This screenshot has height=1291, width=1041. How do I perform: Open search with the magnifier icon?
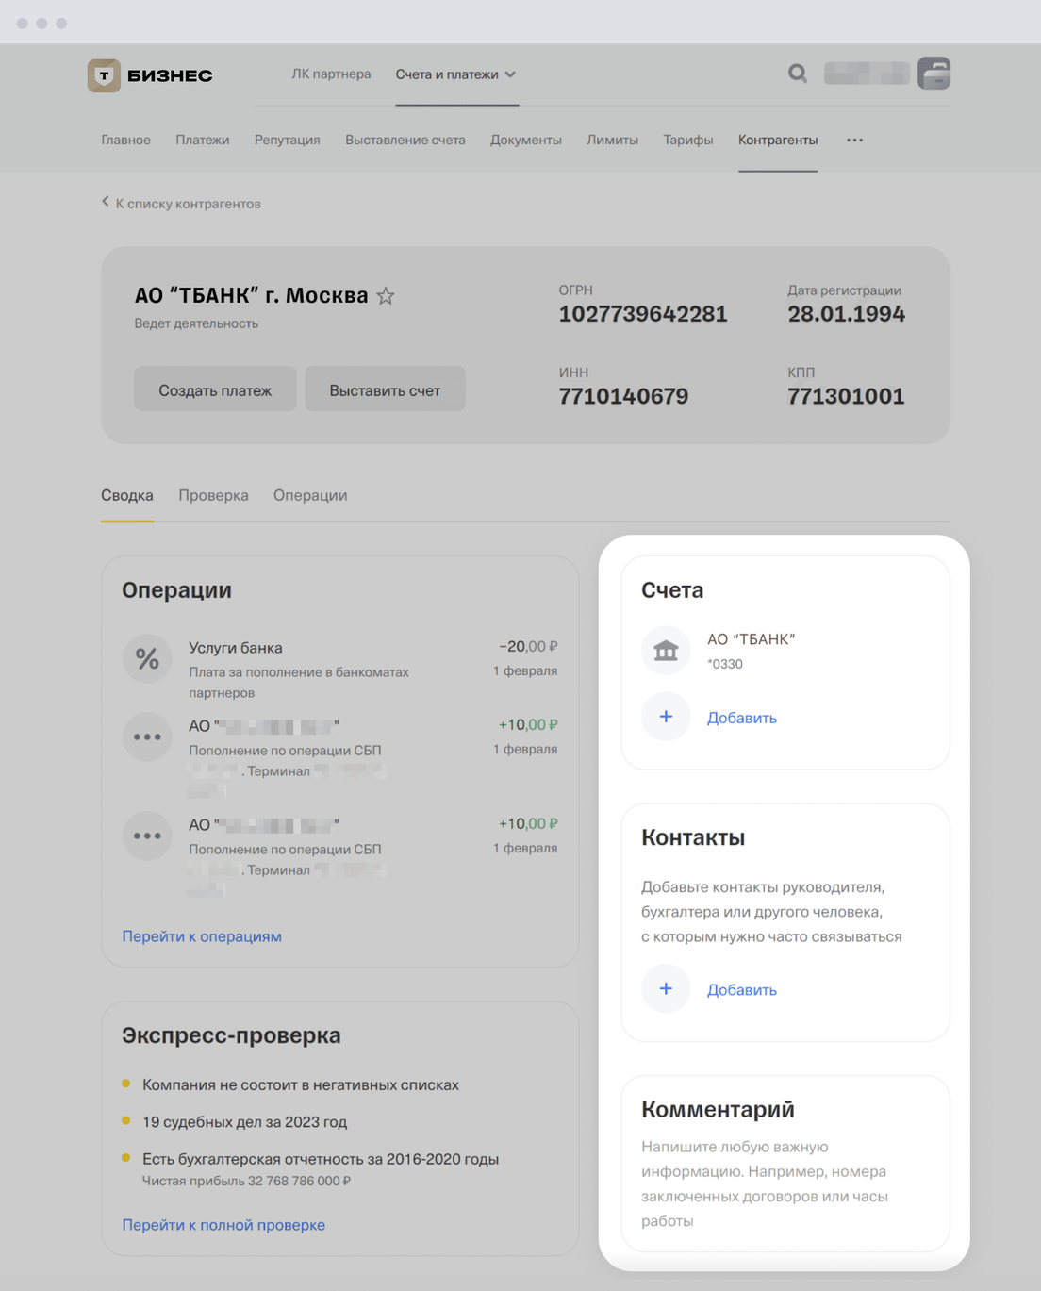pos(798,74)
